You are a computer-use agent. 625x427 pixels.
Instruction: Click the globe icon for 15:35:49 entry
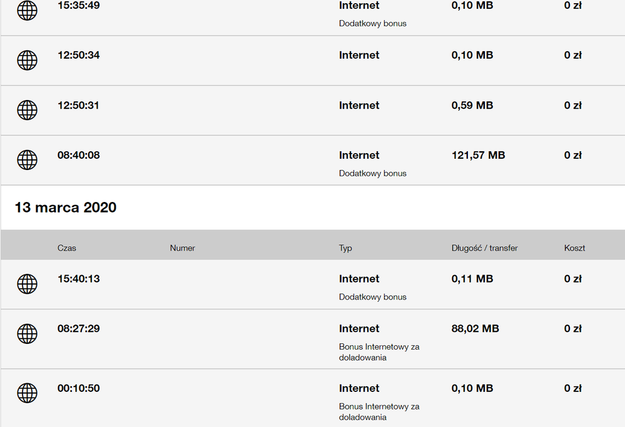(x=27, y=10)
